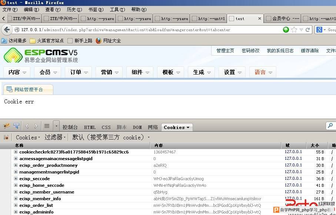Screen dimensions: 336x215
Task: Open the 火狐官方站点 bookmark folder
Action: tap(47, 40)
